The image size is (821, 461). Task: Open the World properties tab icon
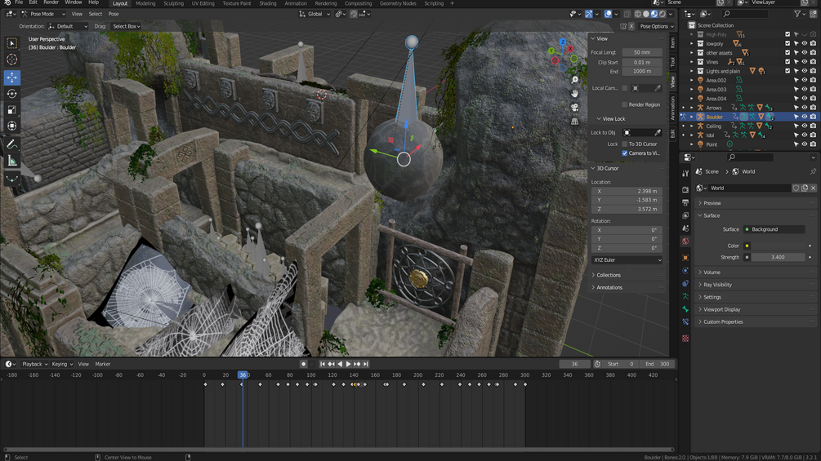pyautogui.click(x=685, y=242)
